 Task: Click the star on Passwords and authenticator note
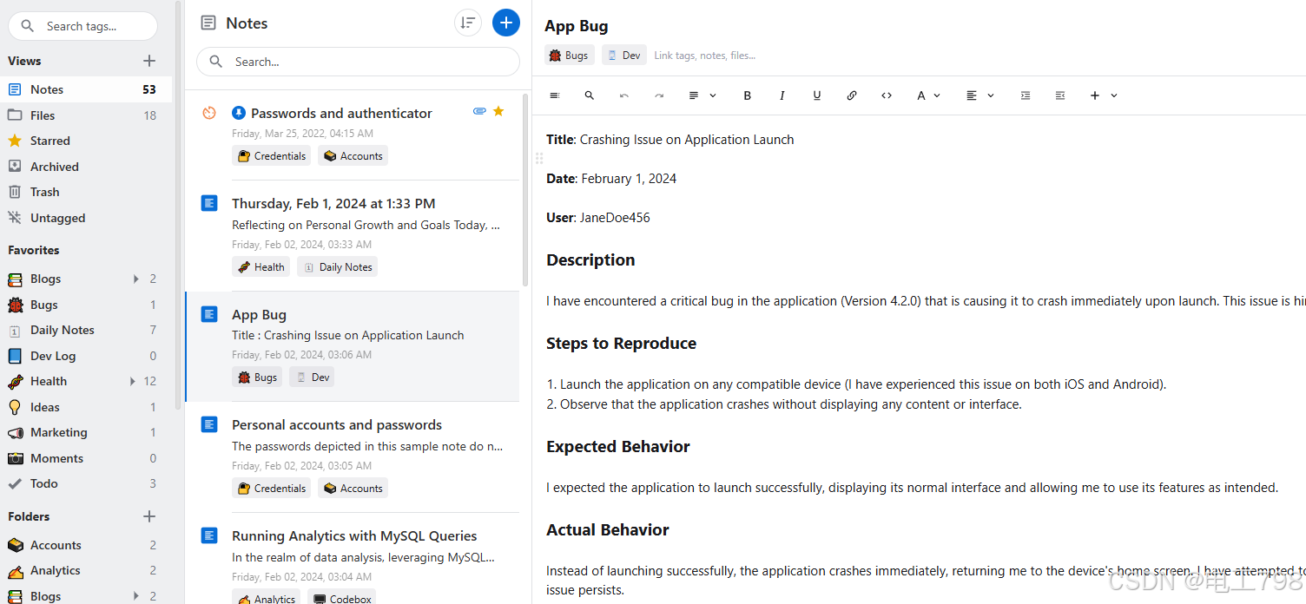tap(498, 111)
